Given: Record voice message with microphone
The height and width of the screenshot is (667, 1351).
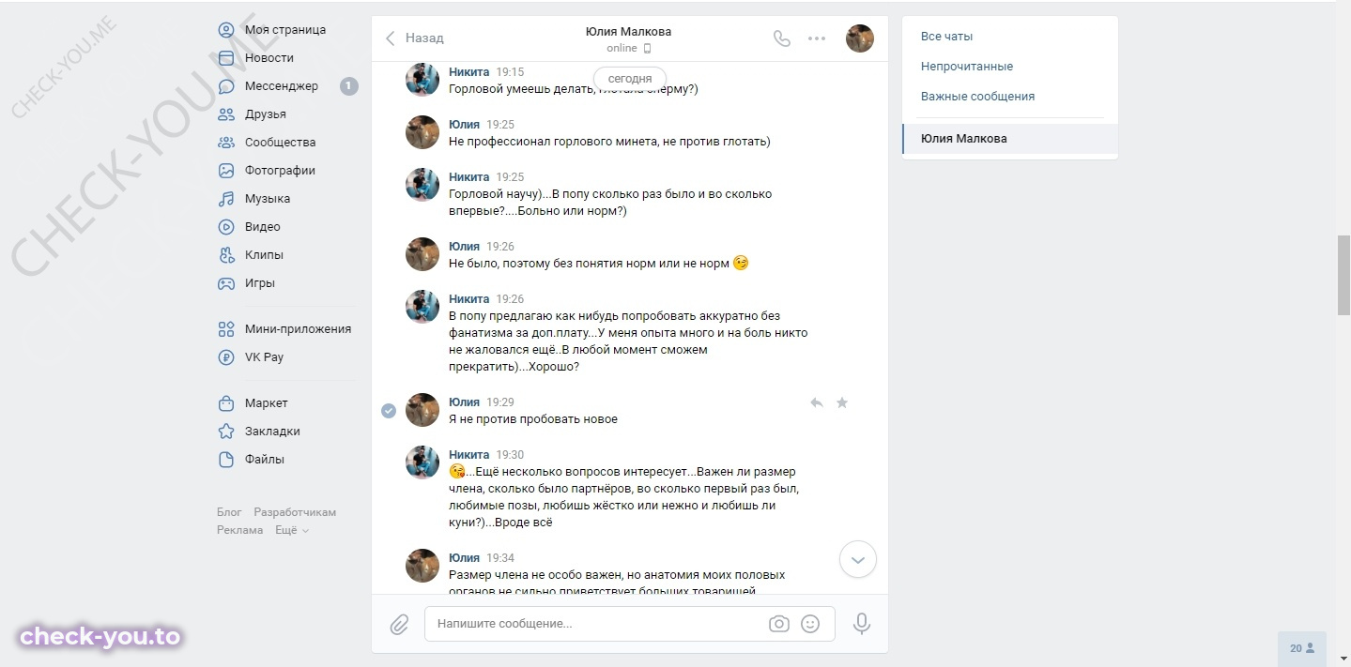Looking at the screenshot, I should 862,624.
